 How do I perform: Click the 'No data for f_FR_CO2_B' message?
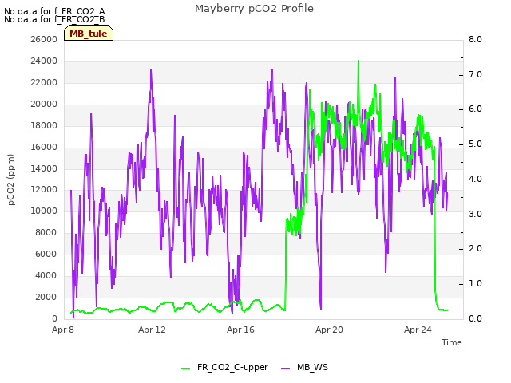point(54,19)
